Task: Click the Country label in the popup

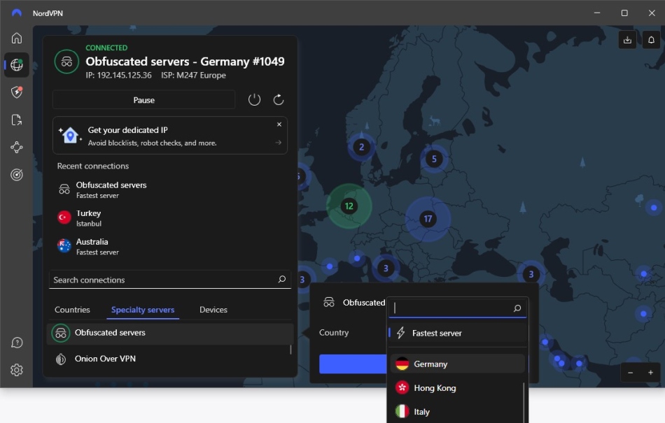Action: (334, 333)
